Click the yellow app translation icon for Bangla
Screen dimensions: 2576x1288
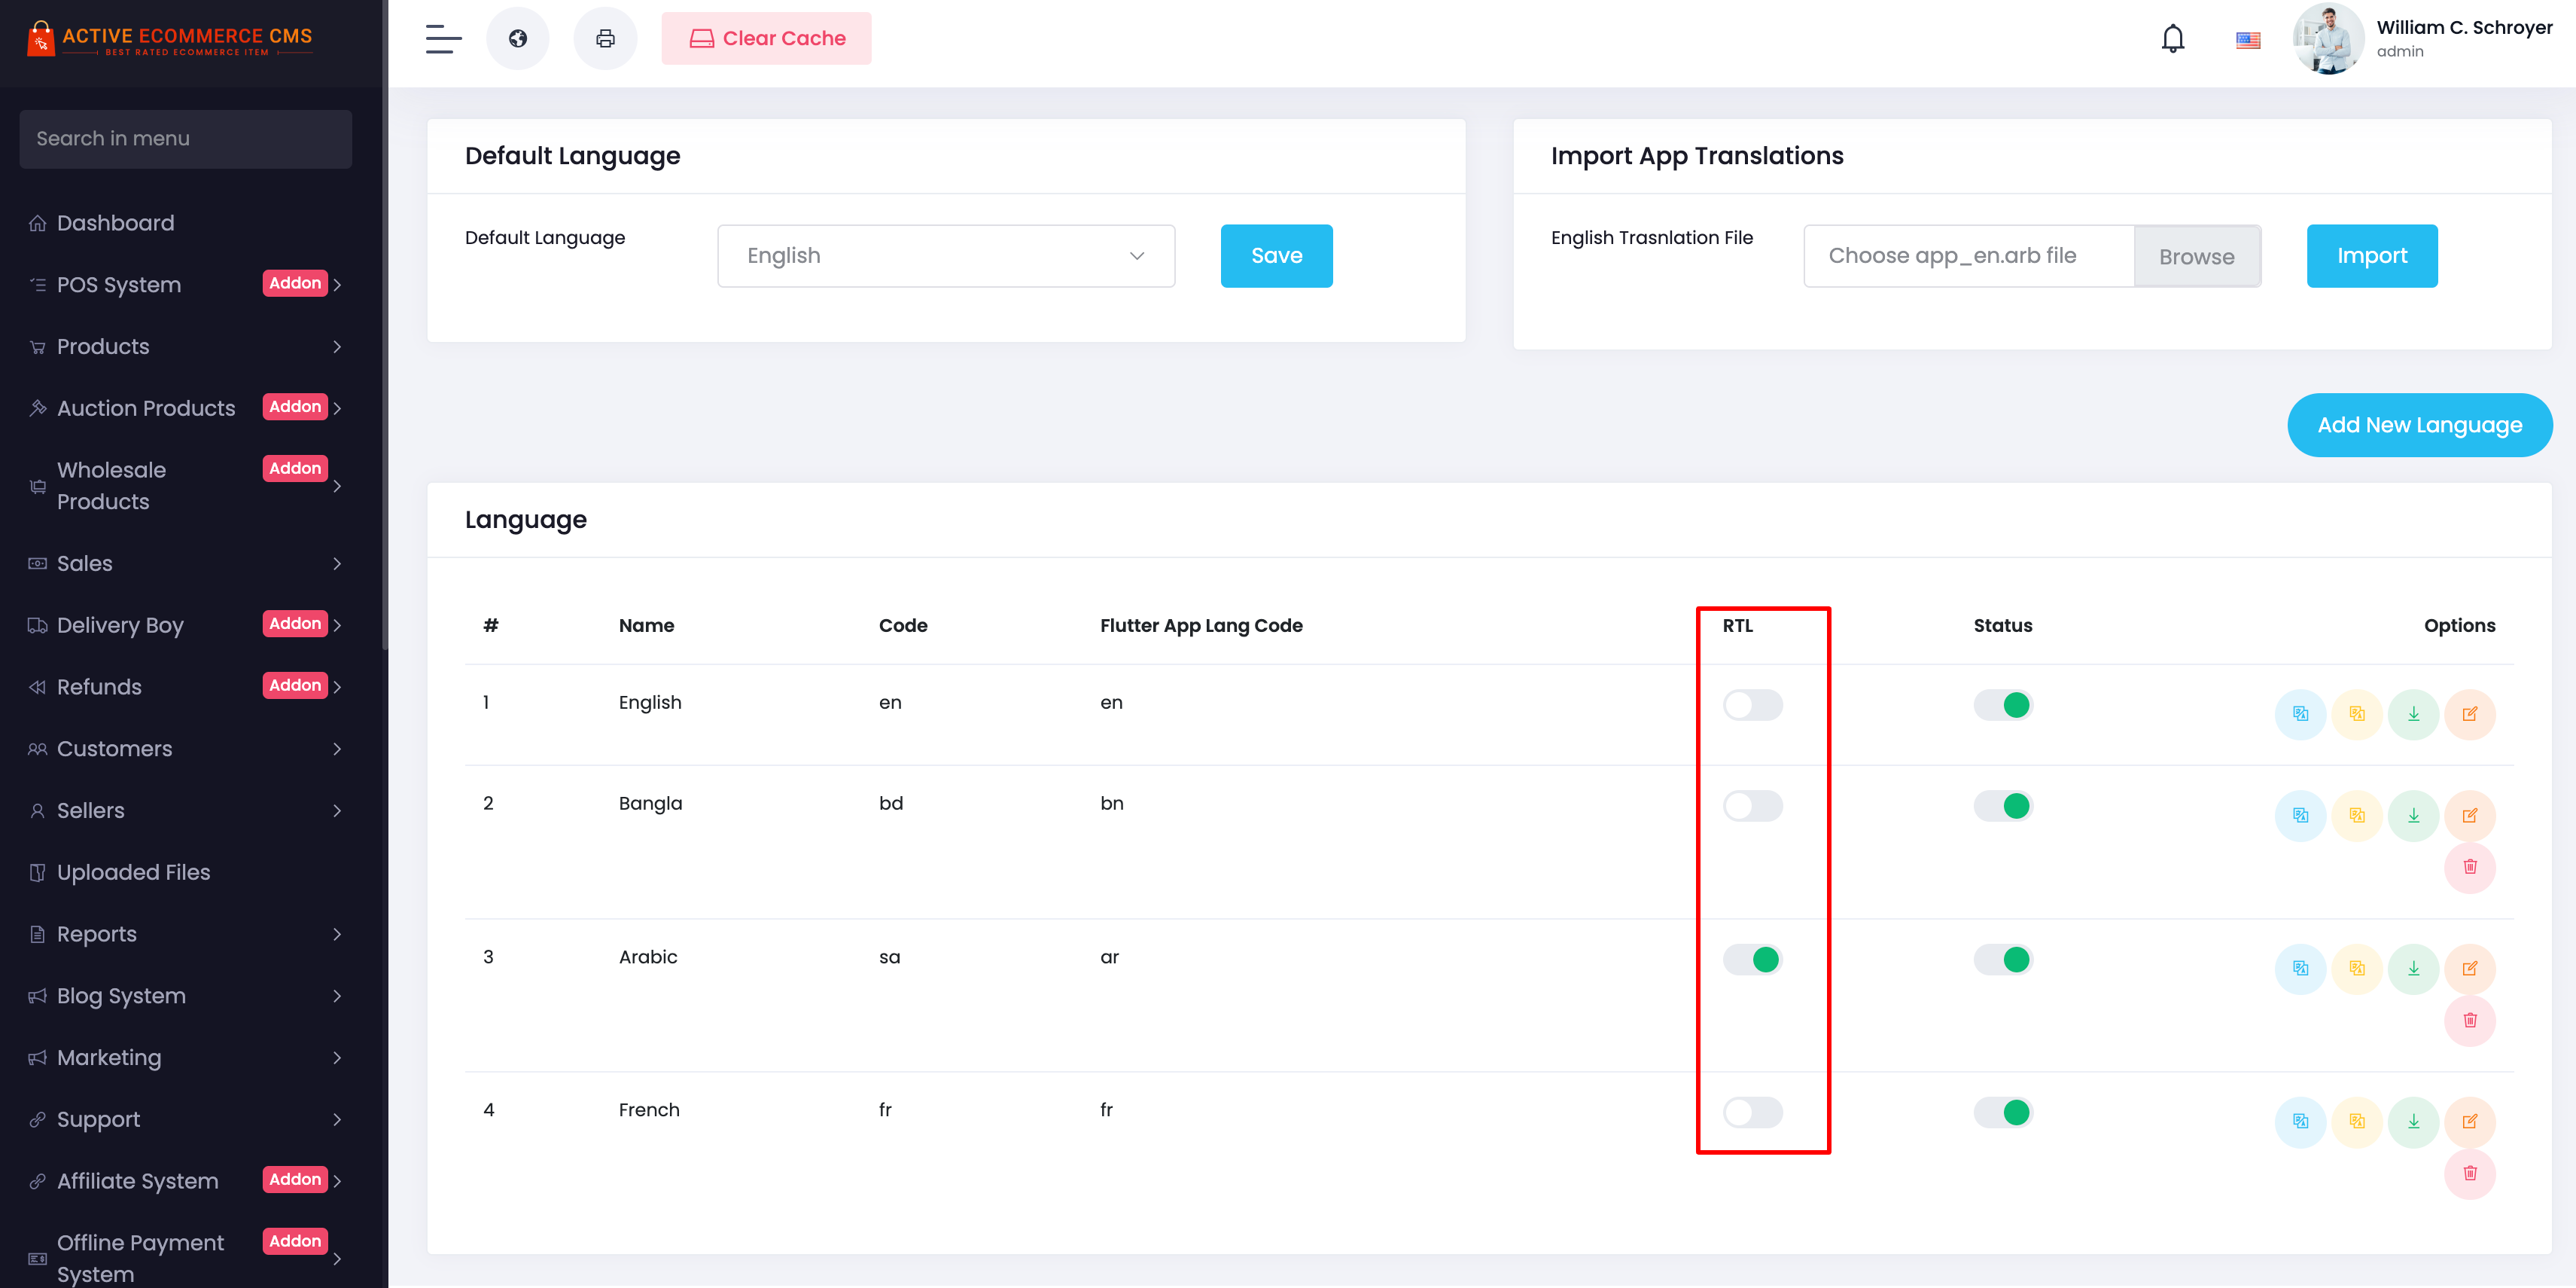2357,815
